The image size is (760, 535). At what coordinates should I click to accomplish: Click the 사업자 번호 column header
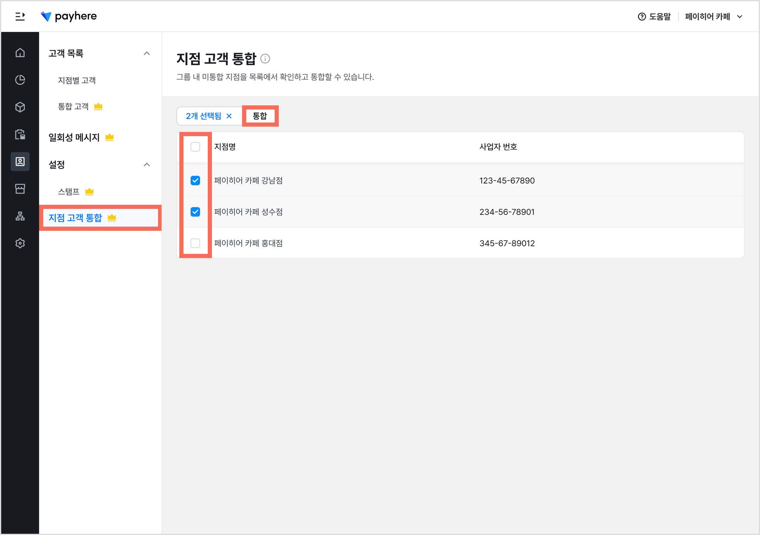pyautogui.click(x=498, y=147)
